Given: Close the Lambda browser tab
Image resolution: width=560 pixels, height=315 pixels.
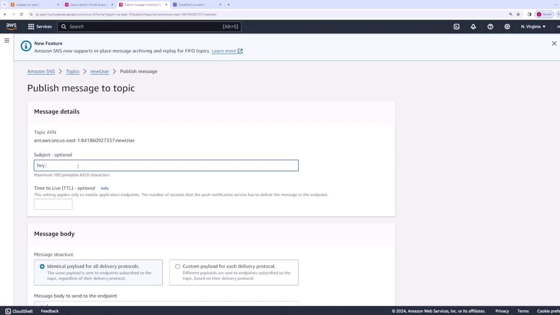Looking at the screenshot, I should pos(58,4).
